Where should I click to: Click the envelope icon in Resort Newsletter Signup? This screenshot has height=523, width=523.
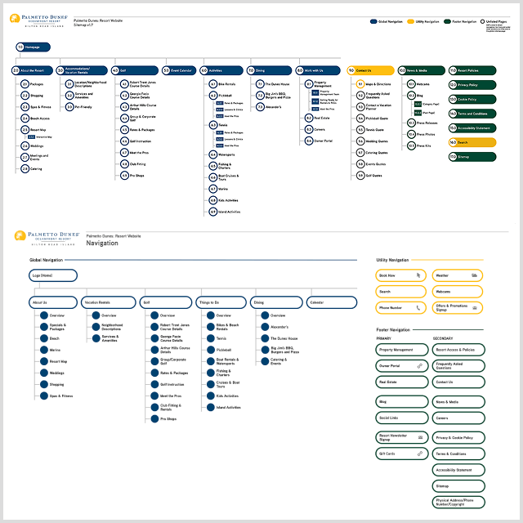[x=420, y=437]
